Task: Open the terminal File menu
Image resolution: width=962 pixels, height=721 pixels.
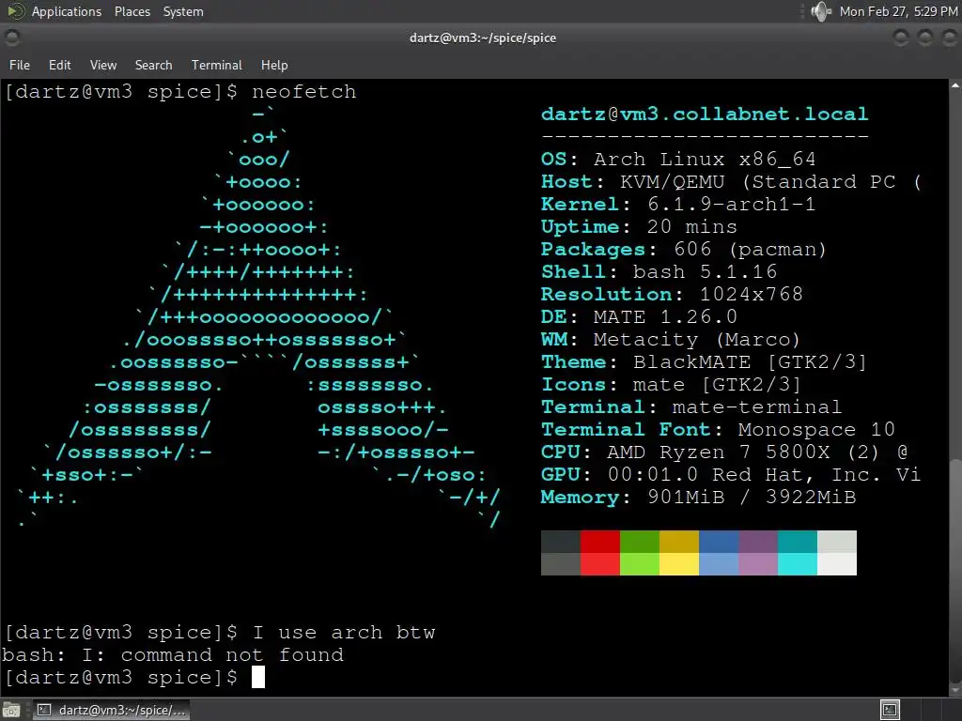Action: (20, 65)
